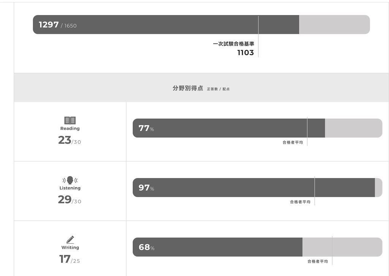Click the Listening label text
Image resolution: width=389 pixels, height=276 pixels.
(x=70, y=188)
